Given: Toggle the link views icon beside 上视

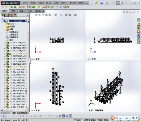Looking at the screenshot, I should [33, 110].
